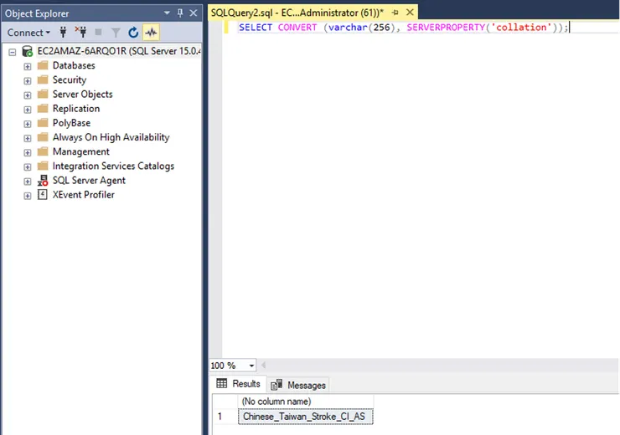The width and height of the screenshot is (620, 435).
Task: Click the XEvent Profiler icon
Action: click(42, 194)
